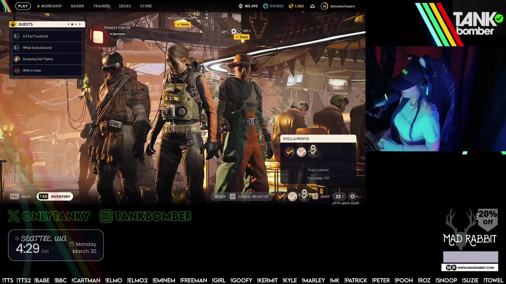
Task: Select second Quests page dot
Action: click(x=76, y=24)
